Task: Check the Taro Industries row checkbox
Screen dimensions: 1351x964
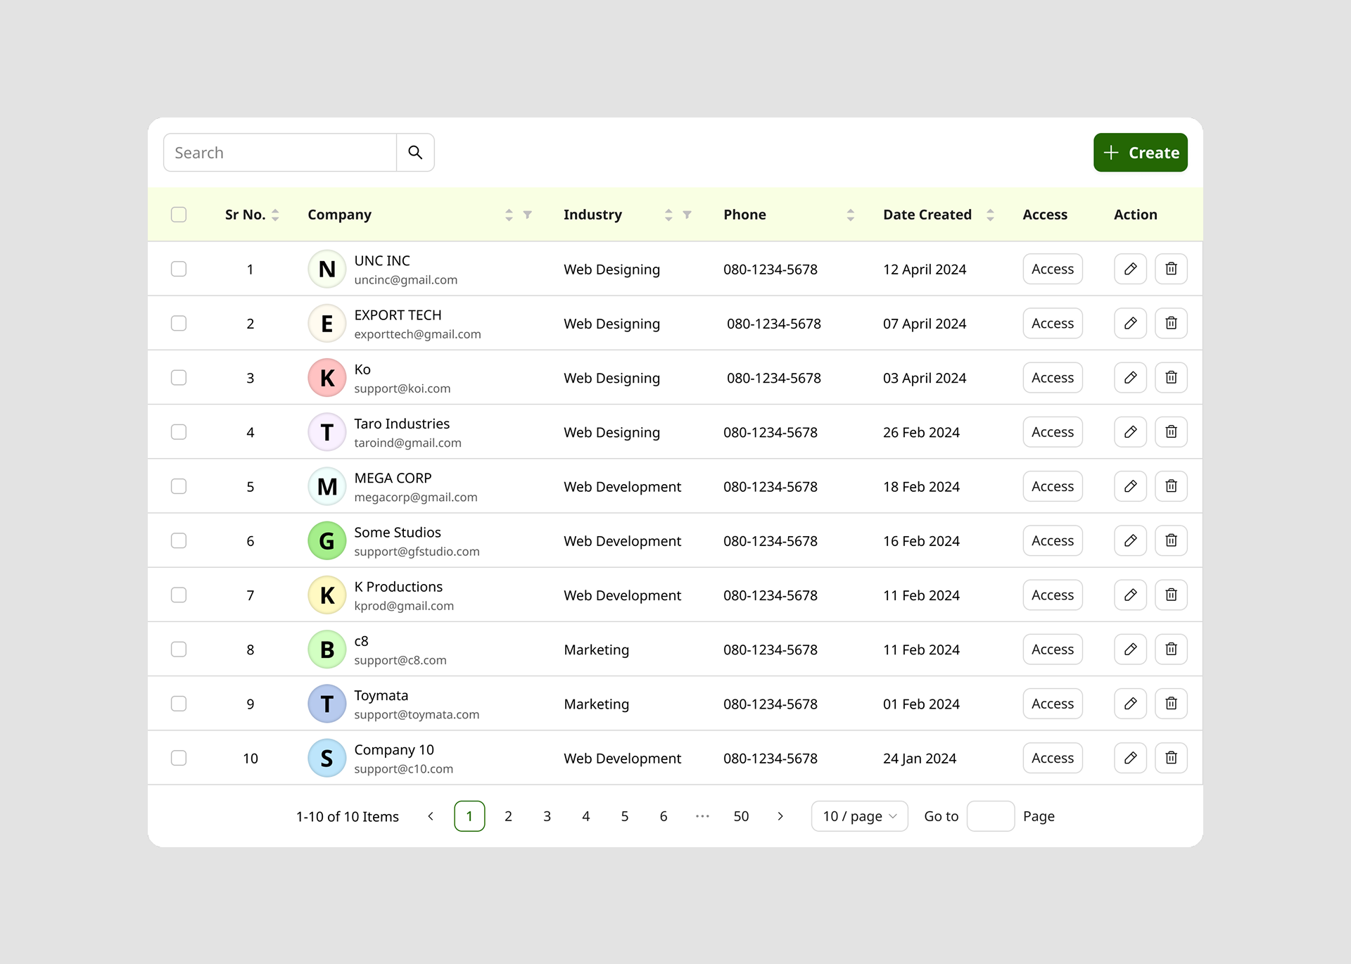Action: click(x=179, y=431)
